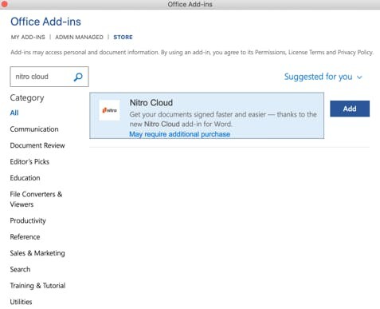Click the search magnifier icon

[78, 77]
